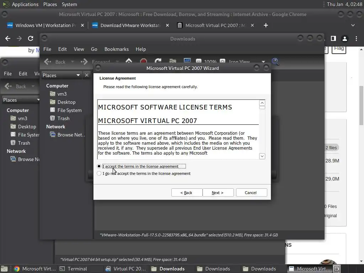The image size is (364, 273).
Task: Select I accept the license terms radio
Action: tap(99, 166)
